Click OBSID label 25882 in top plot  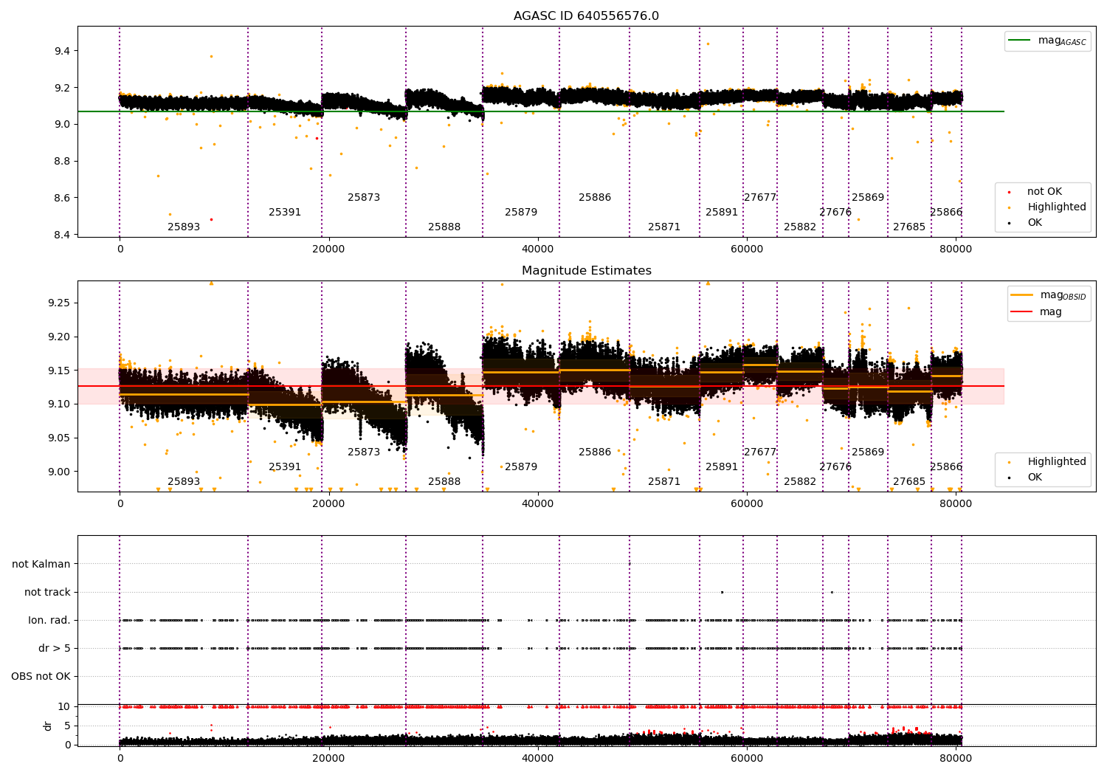(800, 227)
